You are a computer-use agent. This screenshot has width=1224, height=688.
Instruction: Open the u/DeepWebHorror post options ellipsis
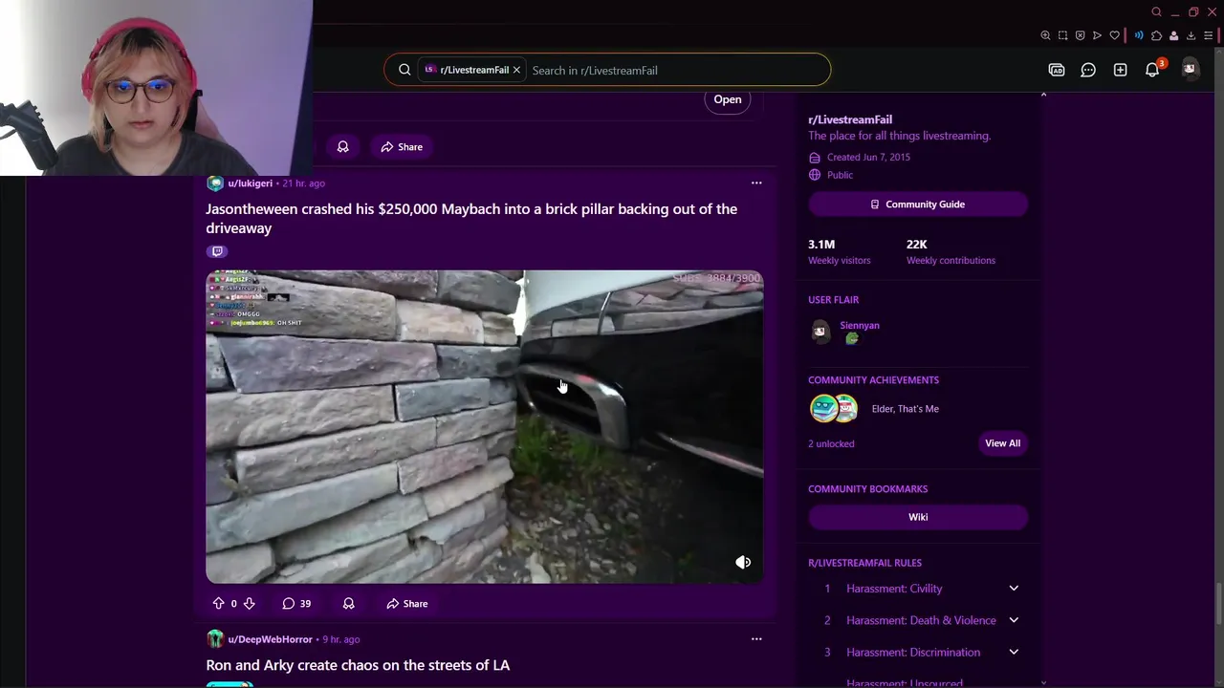[756, 638]
